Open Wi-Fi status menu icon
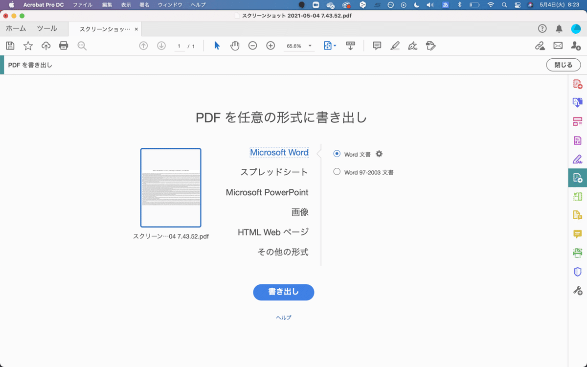 pyautogui.click(x=490, y=4)
